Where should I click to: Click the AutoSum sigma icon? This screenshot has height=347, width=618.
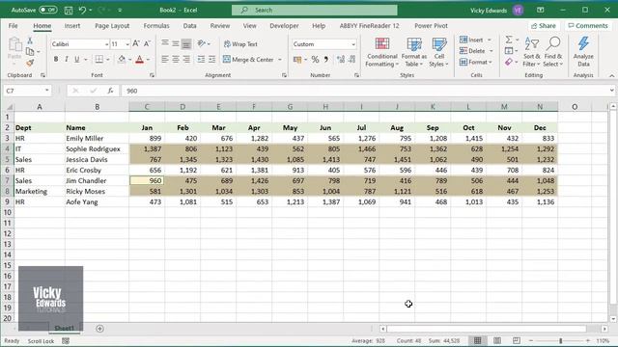coord(509,40)
